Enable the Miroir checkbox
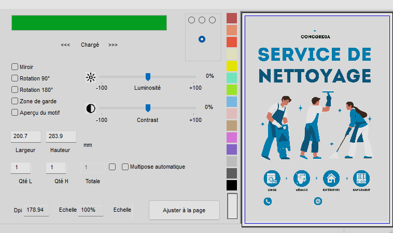The height and width of the screenshot is (233, 393). [x=15, y=67]
